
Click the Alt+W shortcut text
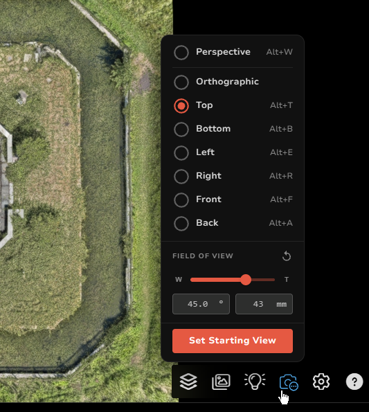(x=280, y=52)
